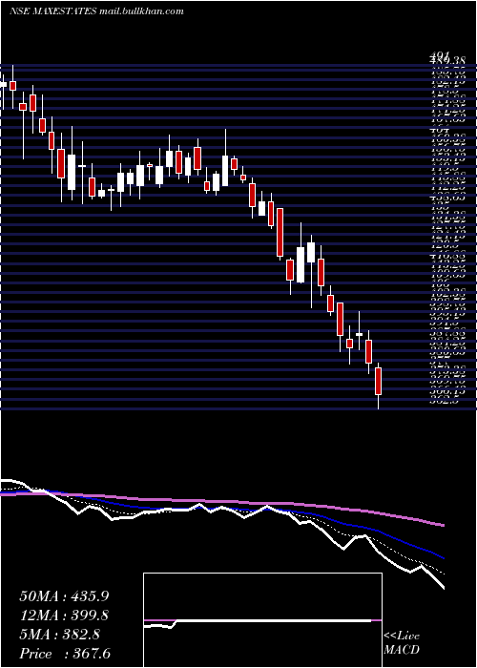Screen dimensions: 477x668
Task: Select the 5MA : 382.8 readout
Action: point(59,635)
